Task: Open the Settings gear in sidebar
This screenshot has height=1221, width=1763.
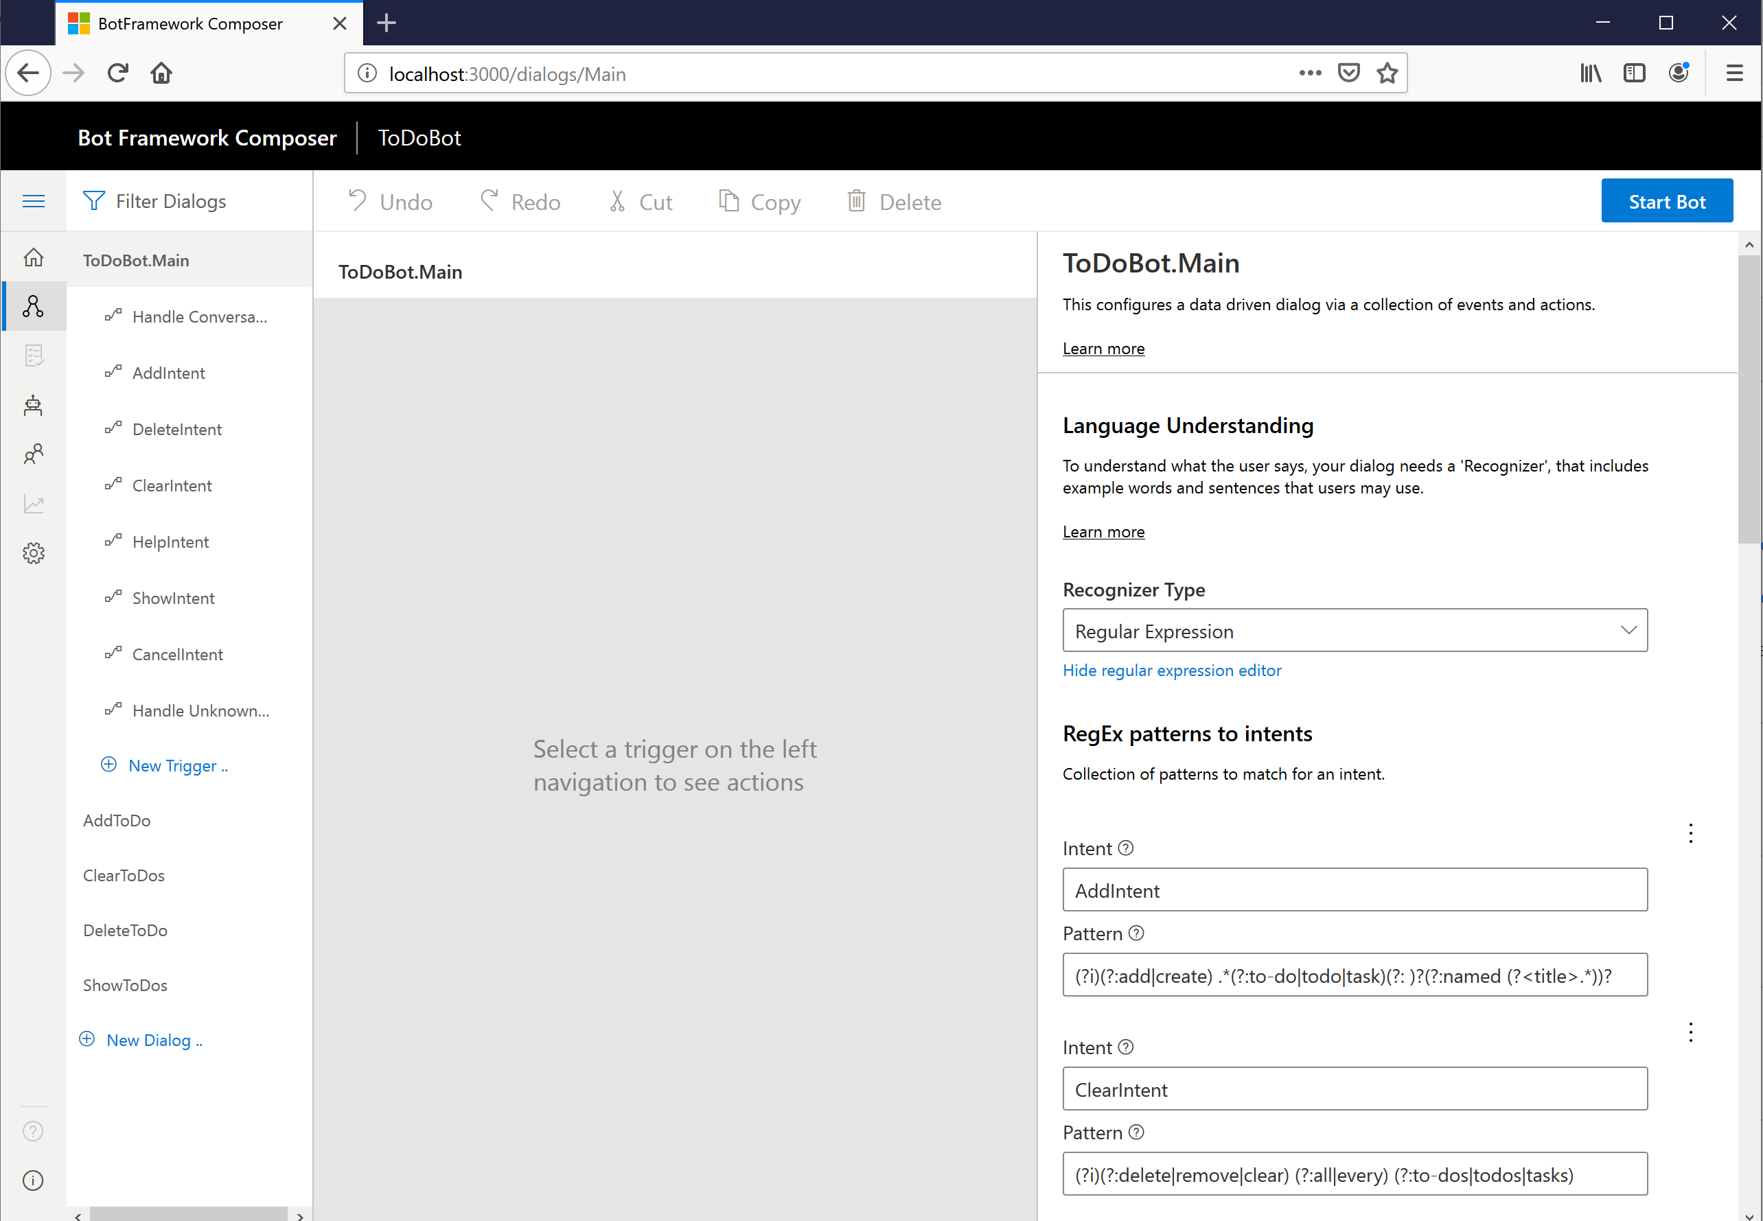Action: 33,553
